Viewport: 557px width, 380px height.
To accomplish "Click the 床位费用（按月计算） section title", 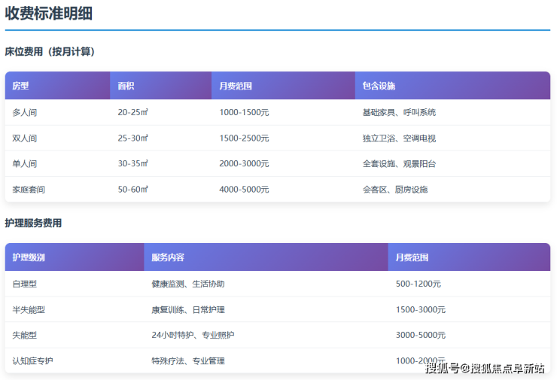I will click(50, 52).
